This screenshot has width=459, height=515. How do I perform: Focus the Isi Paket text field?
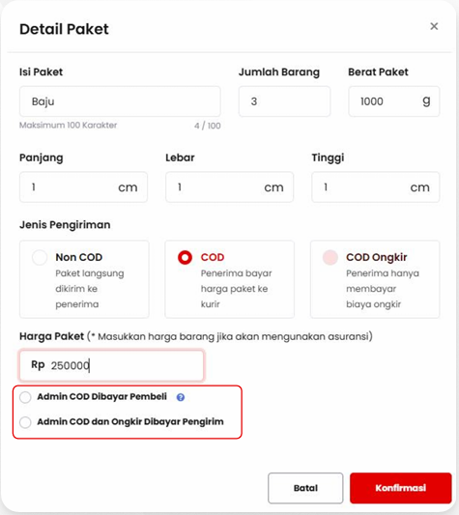tap(120, 101)
